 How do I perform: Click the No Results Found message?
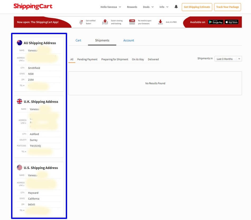coord(155,83)
